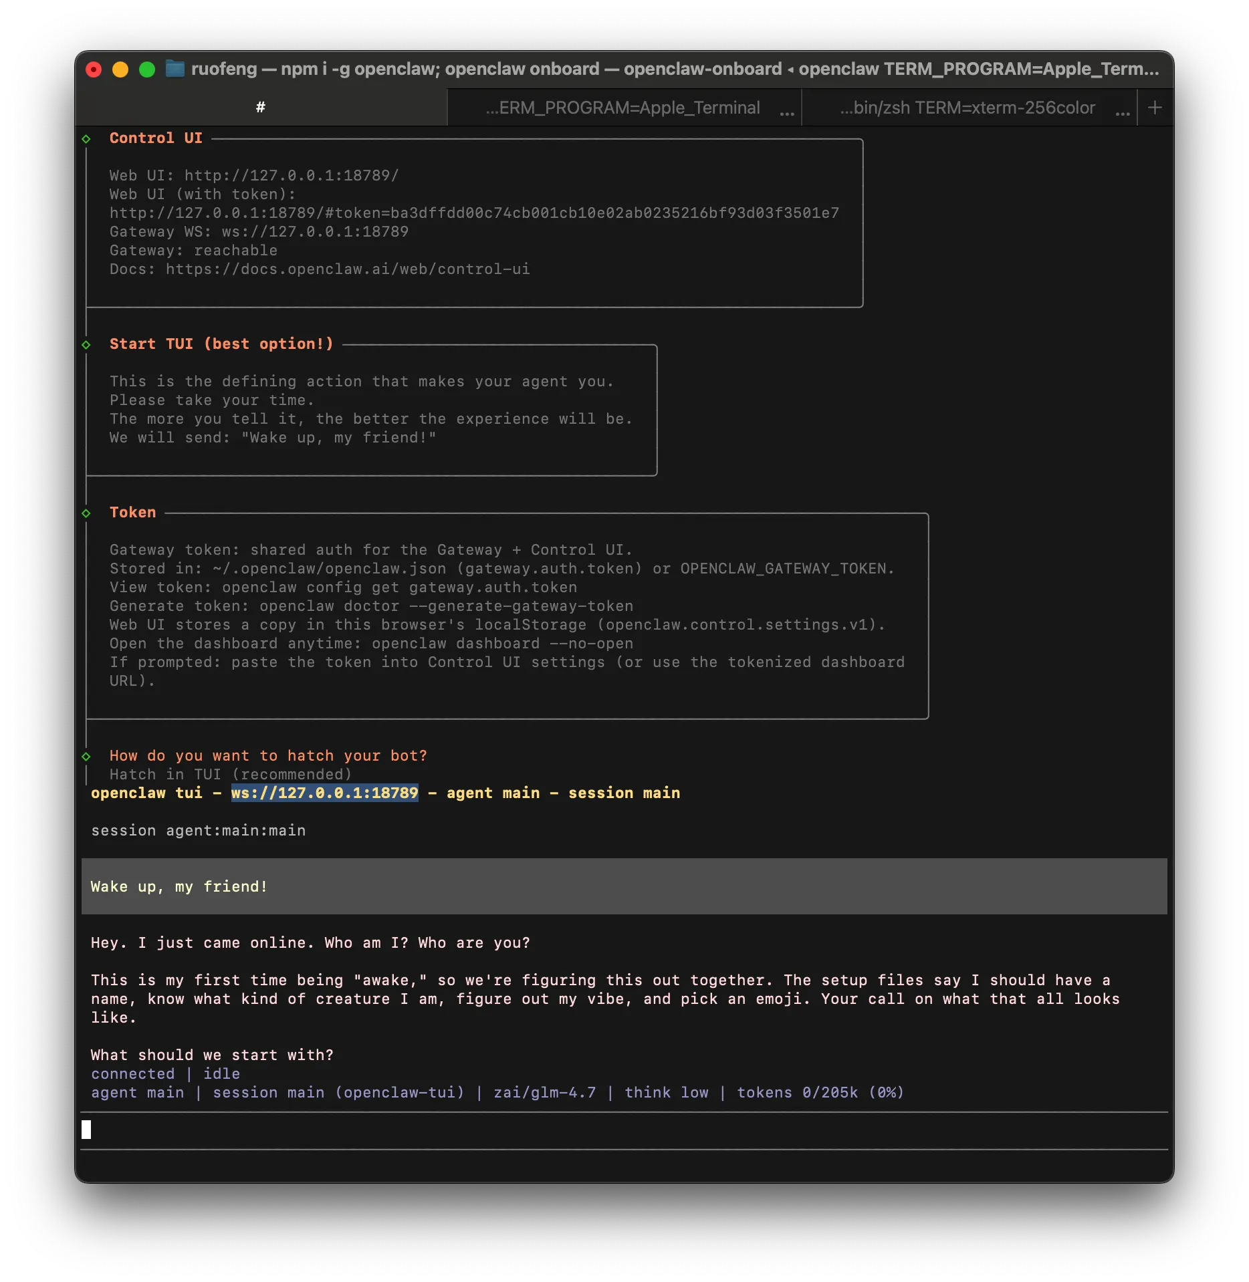Click 'We will send: "Wake up, my friend!"' line
Screen dimensions: 1249x1282
[273, 438]
